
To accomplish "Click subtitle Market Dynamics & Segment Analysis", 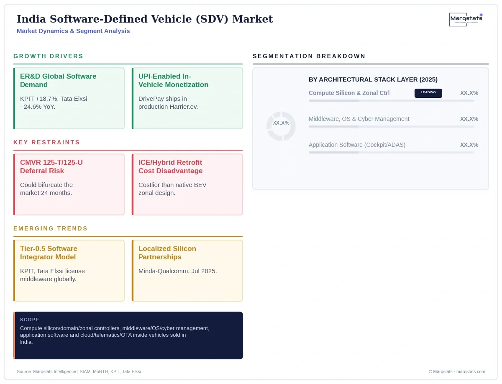I will [73, 31].
